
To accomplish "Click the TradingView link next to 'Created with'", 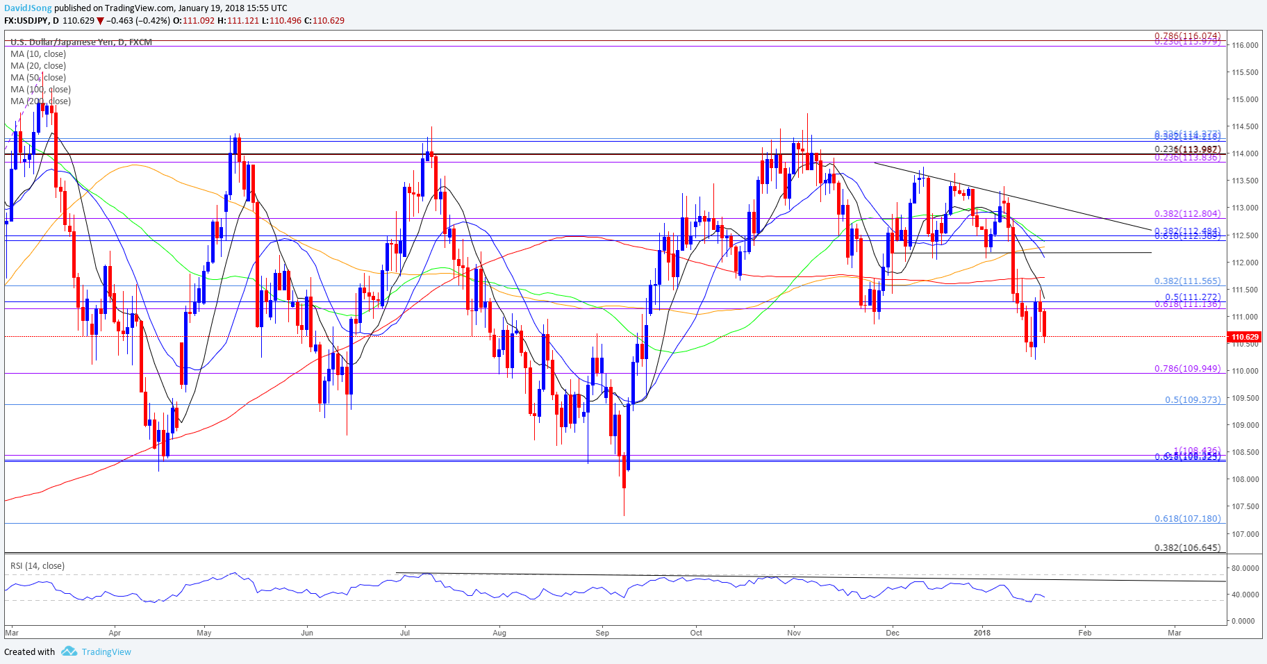I will 106,651.
